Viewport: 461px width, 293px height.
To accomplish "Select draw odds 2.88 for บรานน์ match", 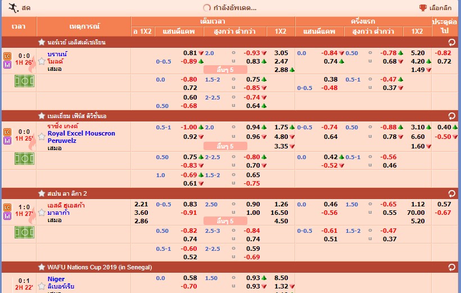I will (281, 70).
